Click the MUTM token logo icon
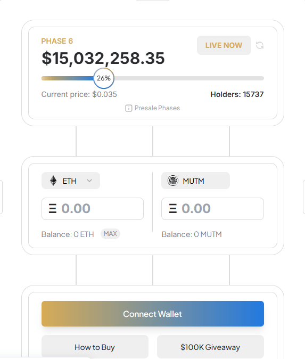The image size is (305, 359). coord(173,181)
